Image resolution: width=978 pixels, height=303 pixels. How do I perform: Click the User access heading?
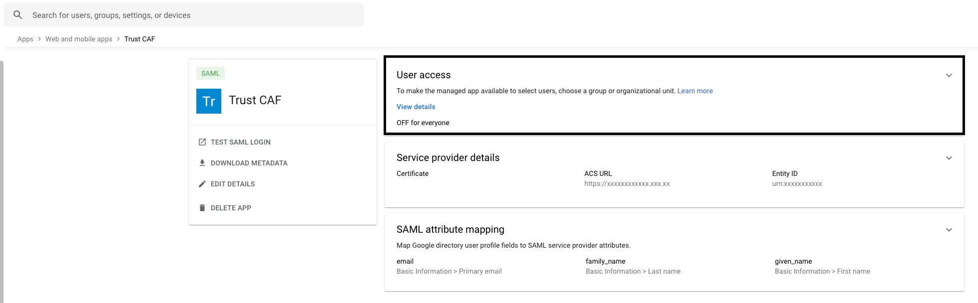click(x=424, y=75)
